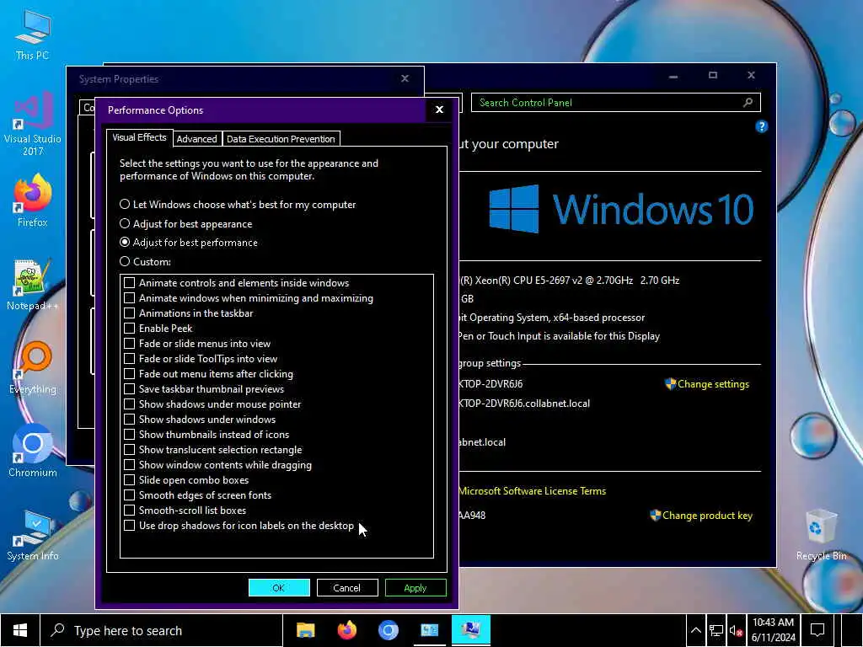Launch Firefox from desktop shortcut

[33, 201]
